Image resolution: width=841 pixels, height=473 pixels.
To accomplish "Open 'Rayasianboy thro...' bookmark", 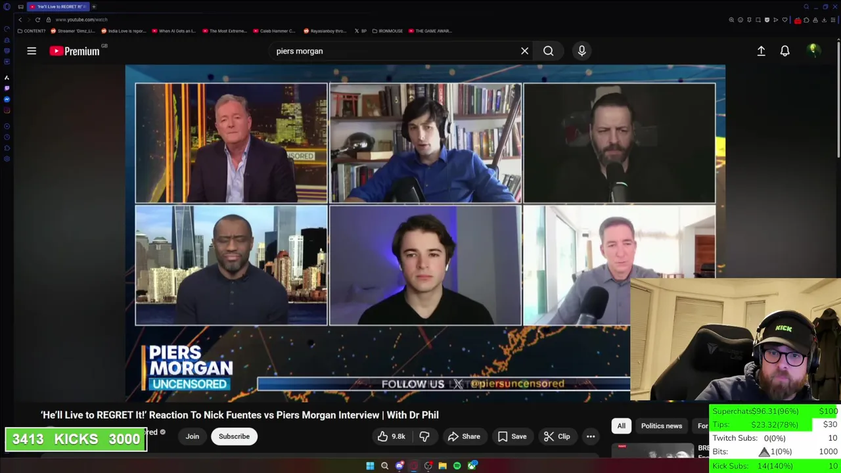I will [325, 31].
